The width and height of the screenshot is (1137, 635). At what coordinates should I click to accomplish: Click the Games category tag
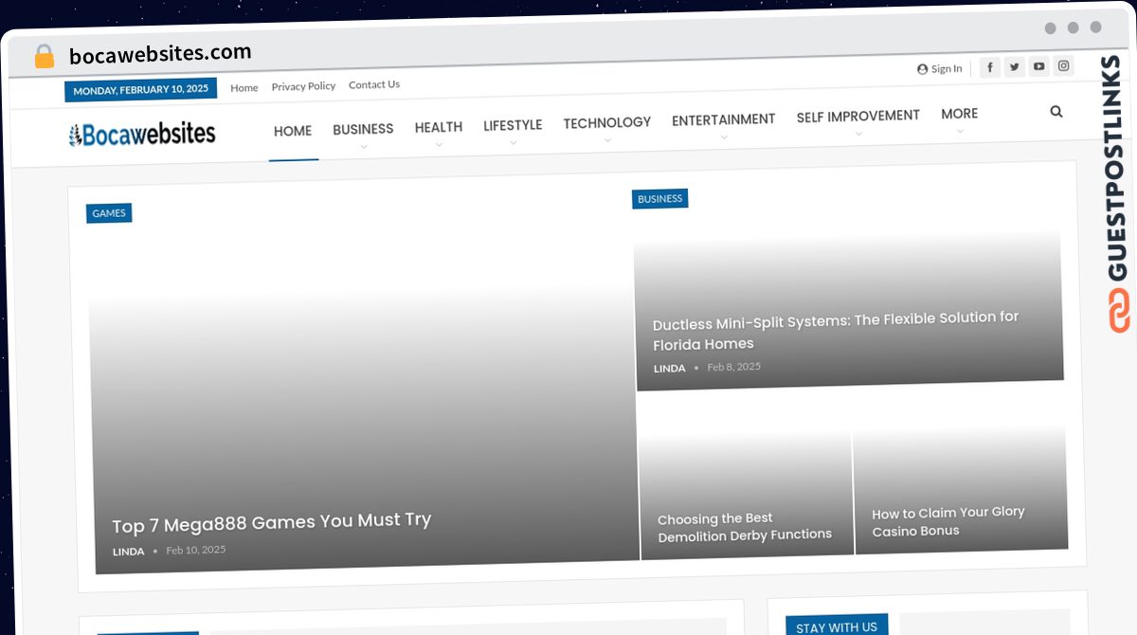tap(109, 213)
